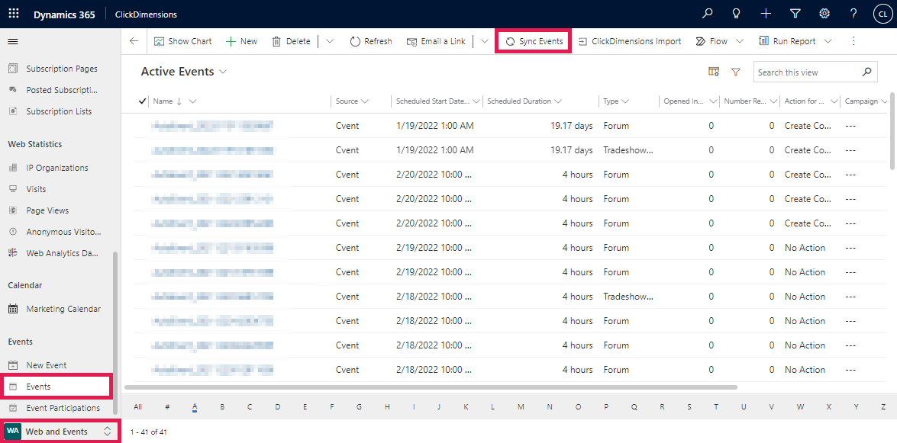Filter list by letter A
This screenshot has height=443, width=897.
[x=195, y=407]
